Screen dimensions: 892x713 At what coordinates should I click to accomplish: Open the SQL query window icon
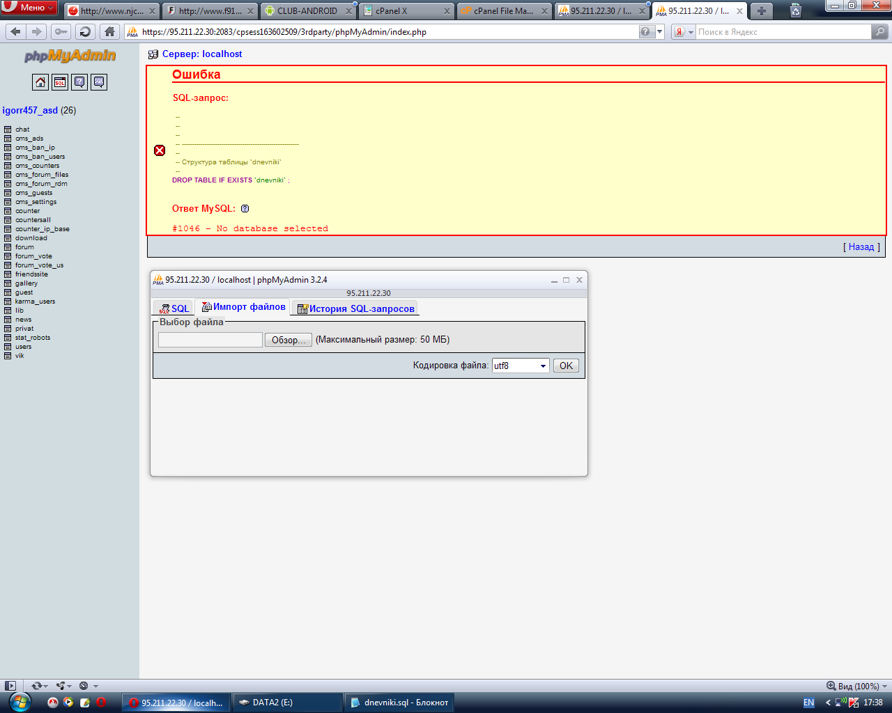click(x=60, y=82)
